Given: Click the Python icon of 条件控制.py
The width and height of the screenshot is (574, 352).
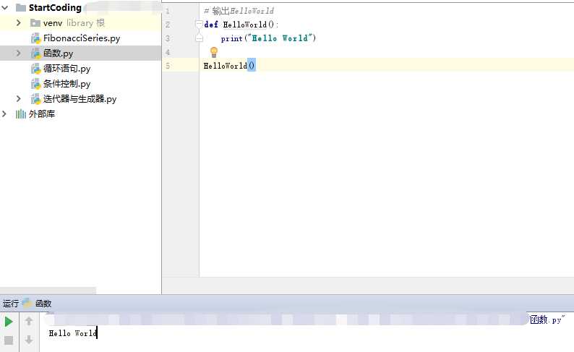Looking at the screenshot, I should click(x=35, y=84).
